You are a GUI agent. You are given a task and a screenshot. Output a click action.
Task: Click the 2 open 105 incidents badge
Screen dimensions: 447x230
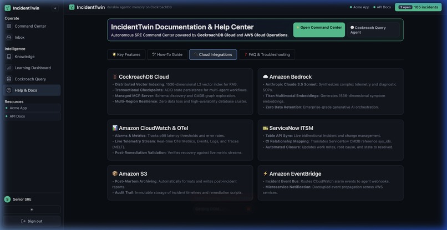[418, 7]
